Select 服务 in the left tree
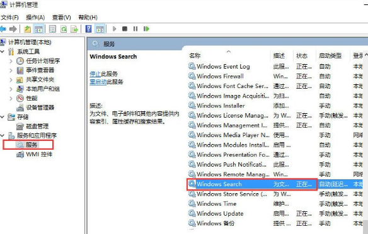368x234 pixels. tap(32, 145)
